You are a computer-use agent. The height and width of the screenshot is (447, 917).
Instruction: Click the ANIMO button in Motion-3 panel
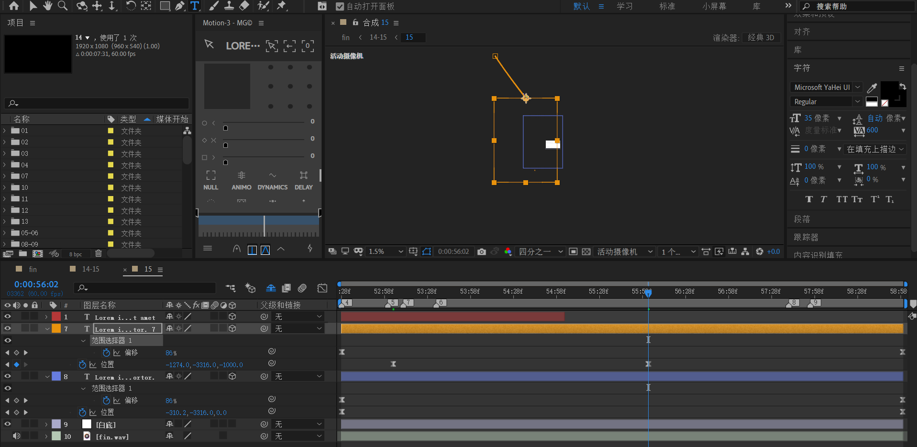pyautogui.click(x=242, y=181)
